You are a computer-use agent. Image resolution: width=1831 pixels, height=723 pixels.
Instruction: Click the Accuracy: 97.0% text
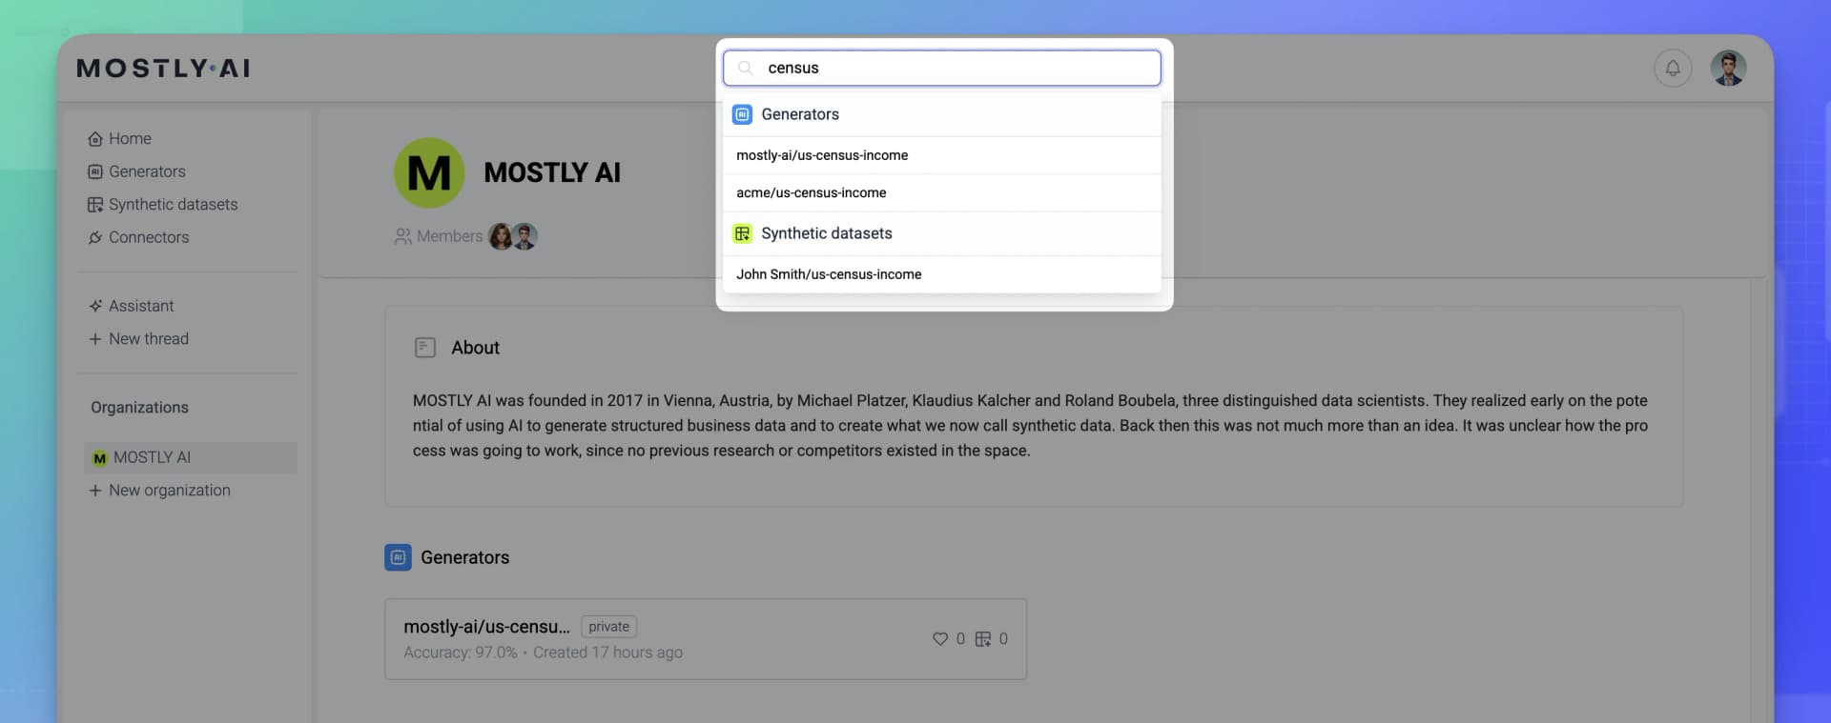460,653
